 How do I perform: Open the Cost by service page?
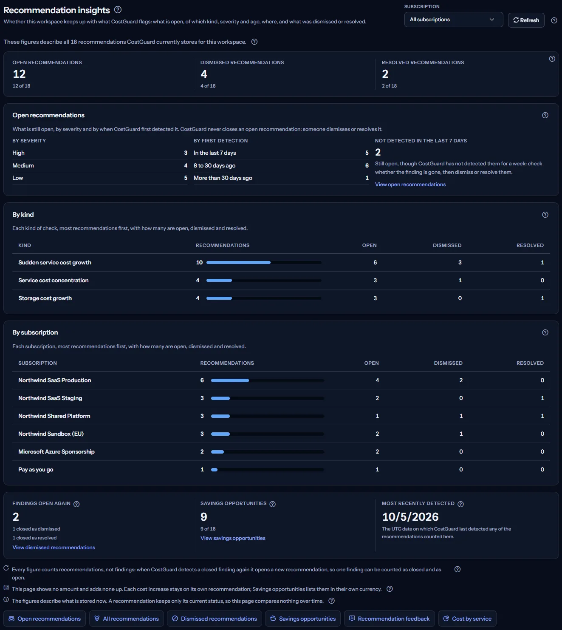[x=467, y=619]
